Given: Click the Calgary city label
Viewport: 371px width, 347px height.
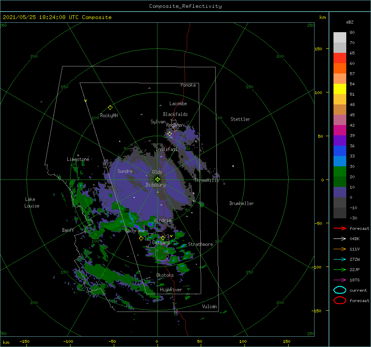Looking at the screenshot, I should coord(161,243).
